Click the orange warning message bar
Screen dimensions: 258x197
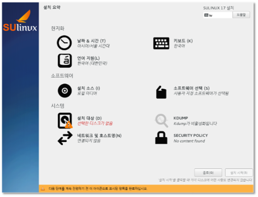pyautogui.click(x=146, y=189)
